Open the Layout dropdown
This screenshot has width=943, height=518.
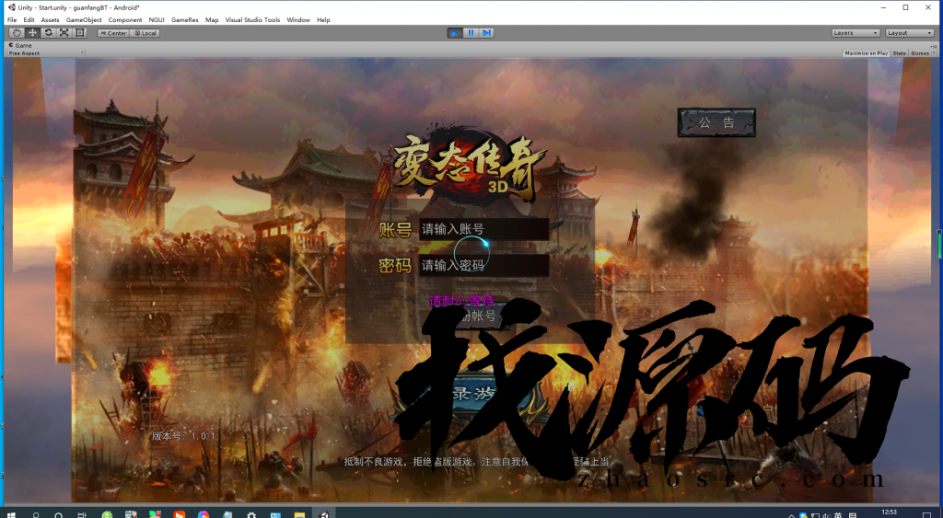coord(909,33)
